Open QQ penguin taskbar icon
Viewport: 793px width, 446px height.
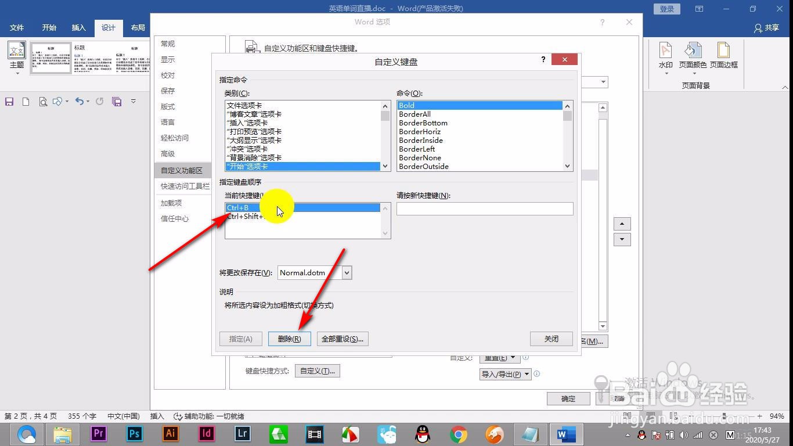(x=423, y=434)
